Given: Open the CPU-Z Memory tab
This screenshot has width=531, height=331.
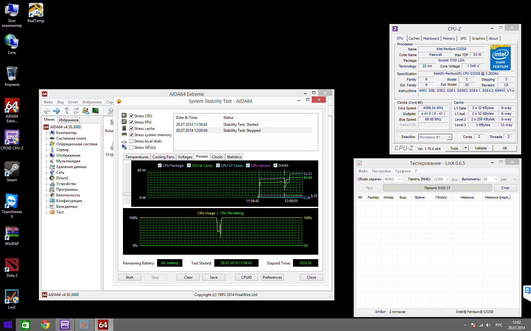Looking at the screenshot, I should pos(449,38).
